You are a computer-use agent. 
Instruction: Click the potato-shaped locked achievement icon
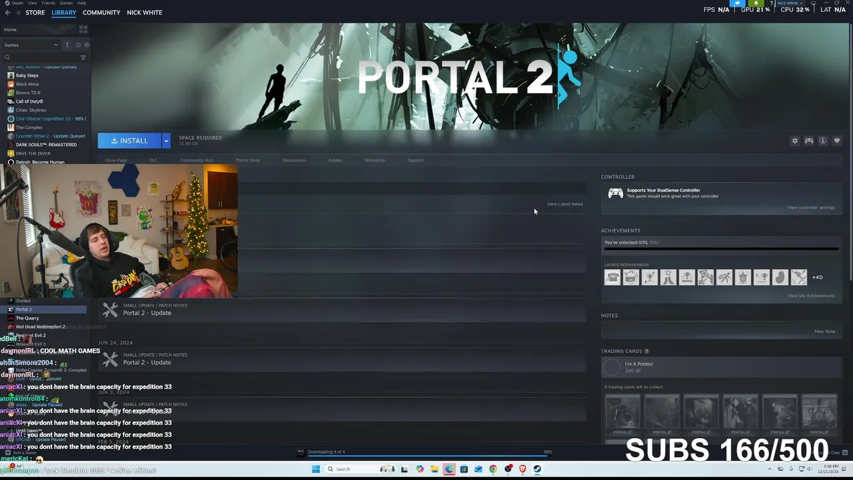pyautogui.click(x=780, y=277)
